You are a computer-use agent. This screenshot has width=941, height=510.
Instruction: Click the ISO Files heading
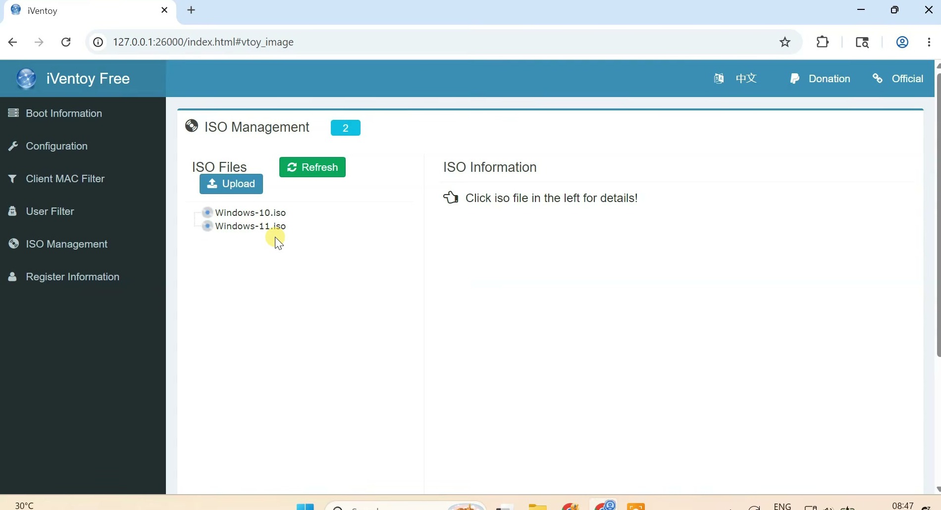[219, 167]
